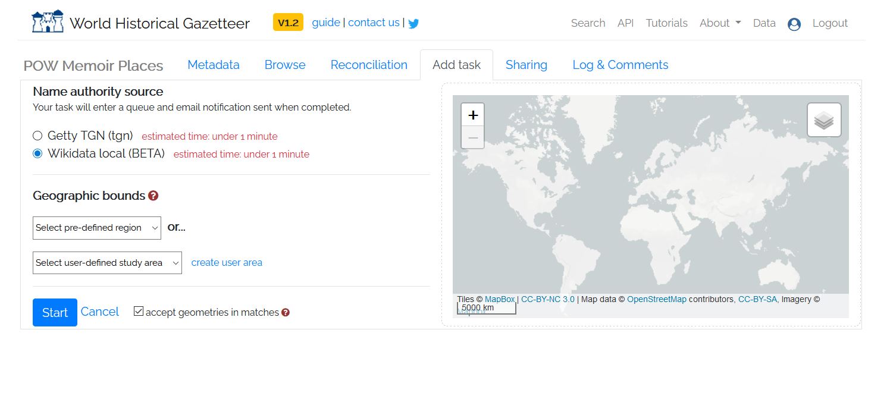
Task: Zoom in on the map with plus button
Action: (473, 115)
